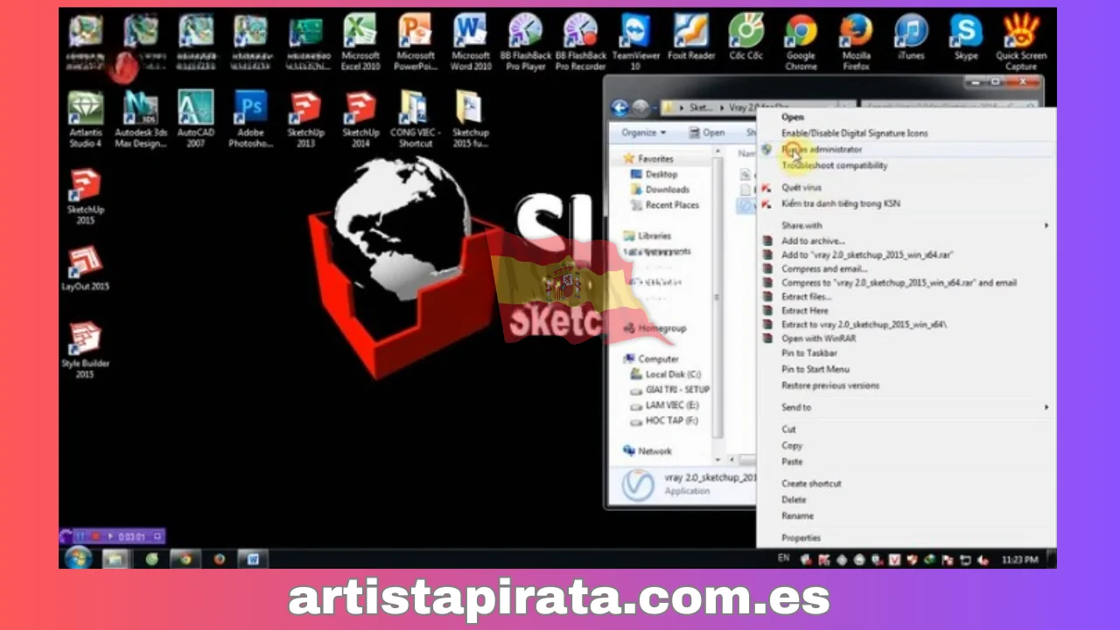This screenshot has width=1120, height=630.
Task: Open the Sketchup 2015 full folder icon
Action: click(x=470, y=119)
